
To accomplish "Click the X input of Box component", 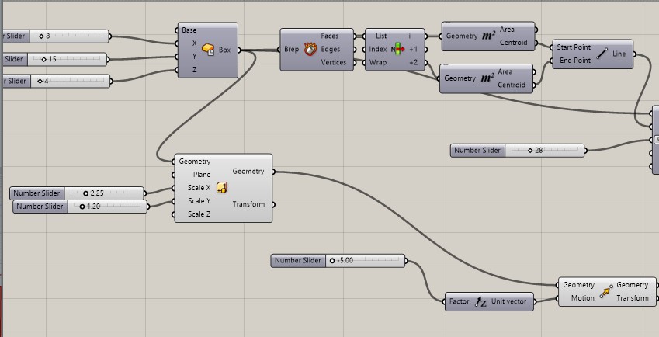I will click(x=194, y=43).
